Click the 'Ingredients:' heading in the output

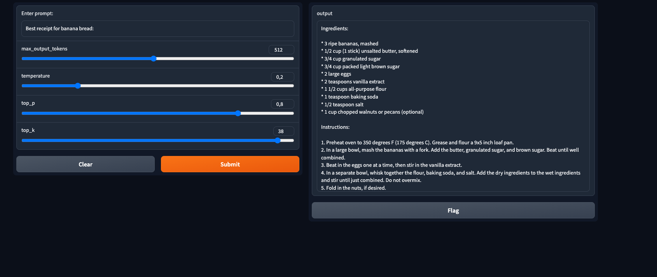click(x=334, y=29)
